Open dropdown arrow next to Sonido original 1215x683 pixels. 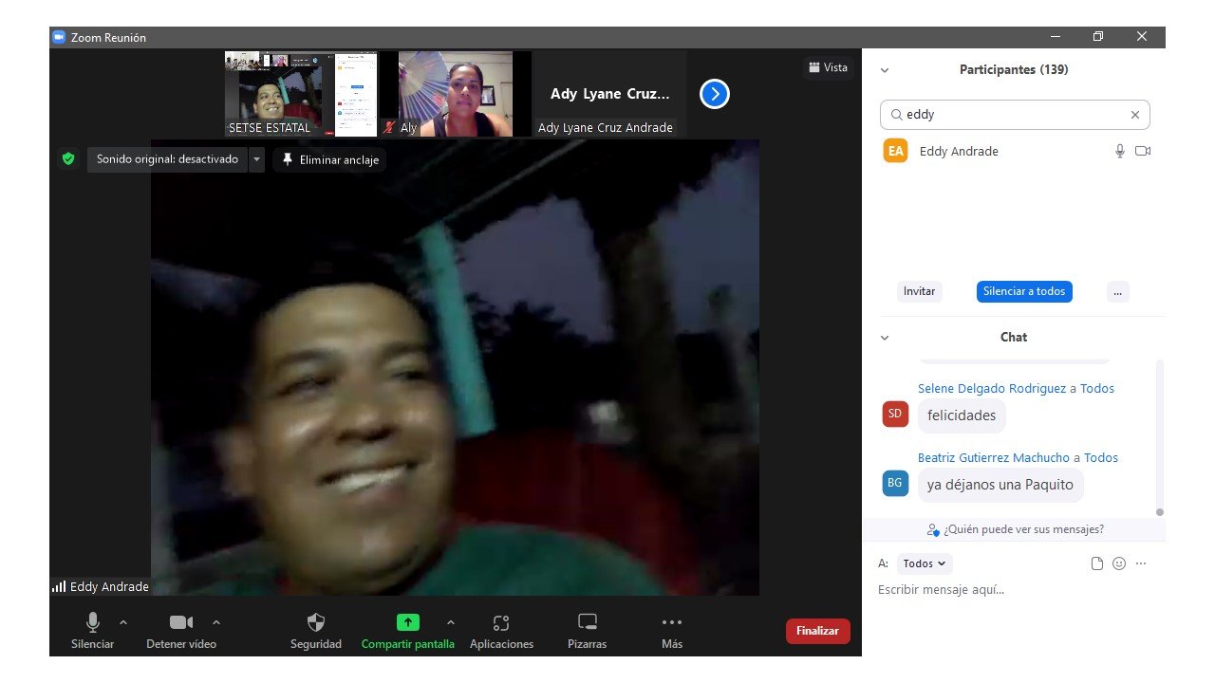coord(255,159)
